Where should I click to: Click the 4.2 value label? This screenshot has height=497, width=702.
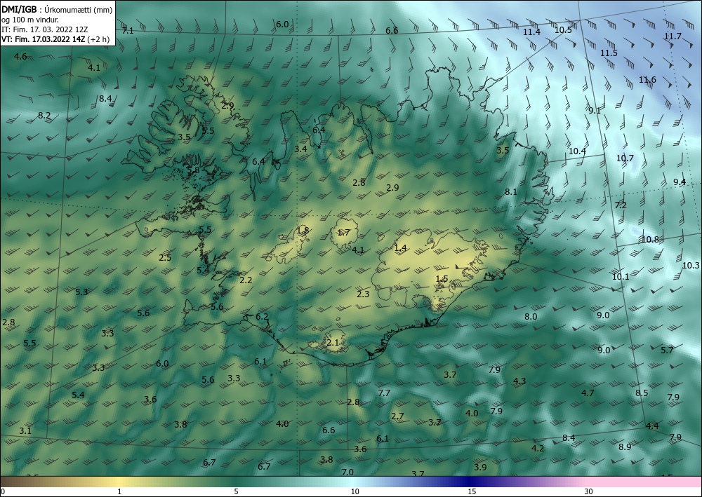tap(538, 448)
